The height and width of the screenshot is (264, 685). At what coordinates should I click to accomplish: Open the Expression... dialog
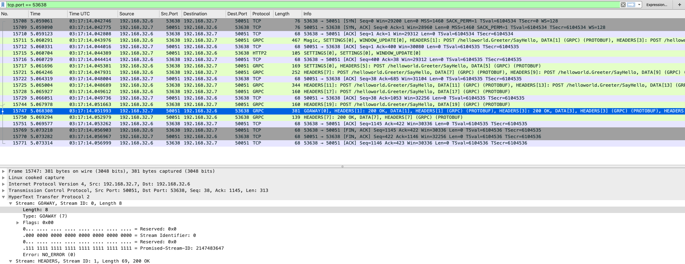tap(657, 5)
